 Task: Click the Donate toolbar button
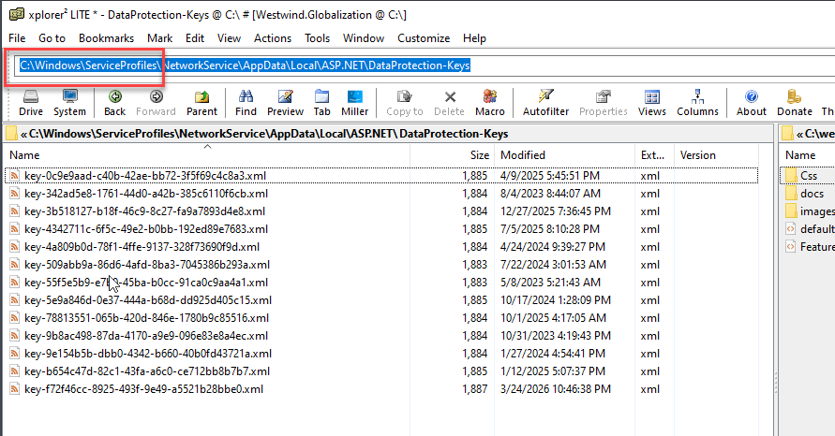click(795, 103)
